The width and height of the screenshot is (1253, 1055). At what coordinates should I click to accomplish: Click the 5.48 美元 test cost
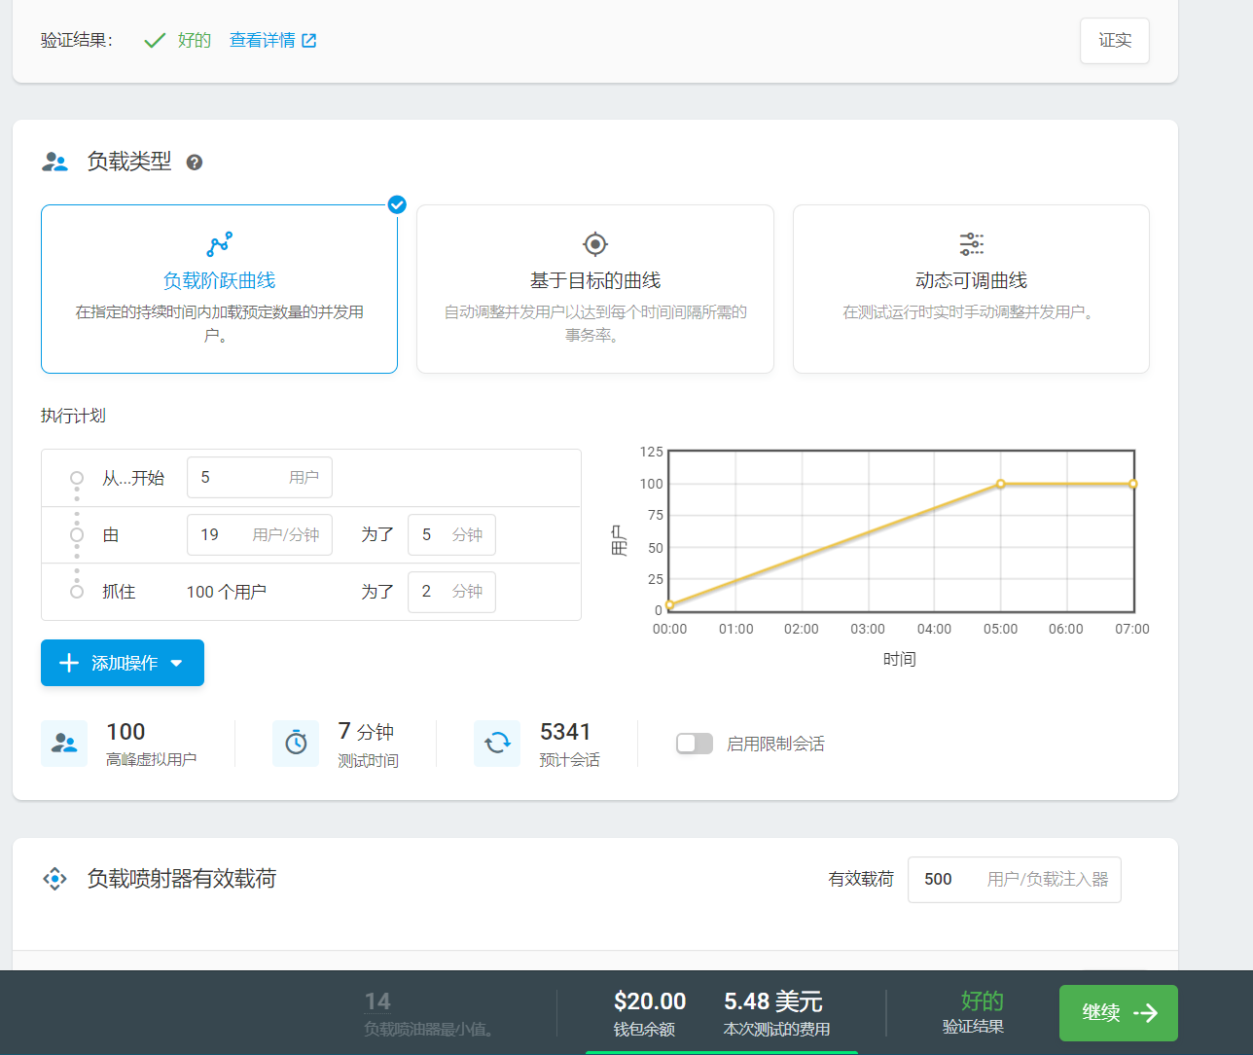[x=773, y=1001]
